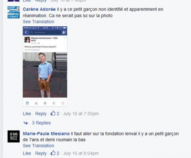Tap the back arrow in the embedded phone screenshot
Viewport: 191px width, 158px height.
coord(26,32)
